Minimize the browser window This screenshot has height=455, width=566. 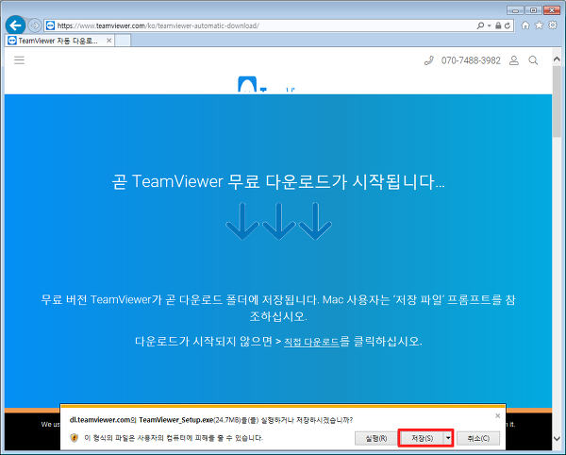515,10
